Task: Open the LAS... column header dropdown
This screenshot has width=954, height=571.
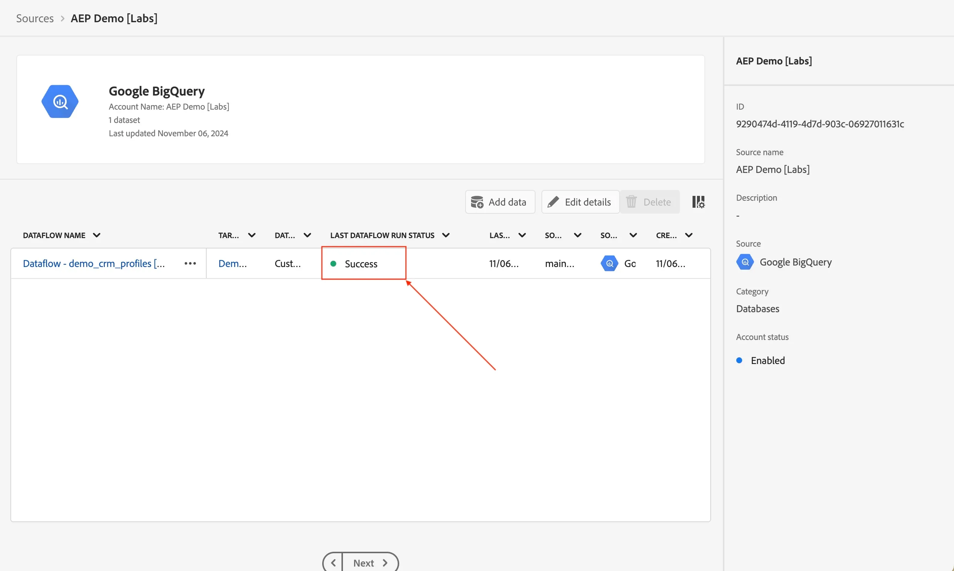Action: [x=522, y=235]
